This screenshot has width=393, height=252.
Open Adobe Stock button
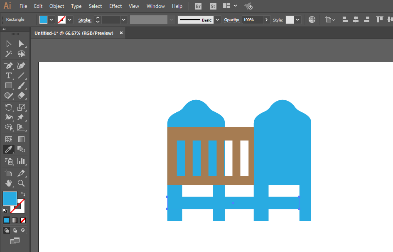pos(213,6)
